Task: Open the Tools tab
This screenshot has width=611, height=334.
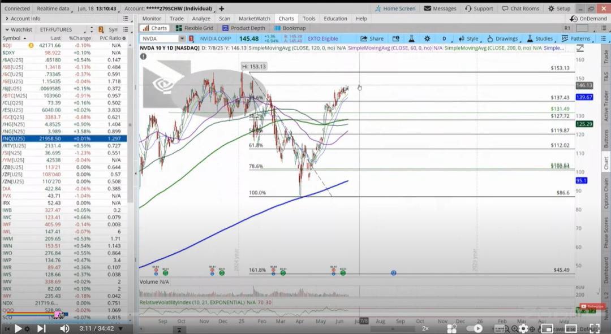Action: (309, 18)
